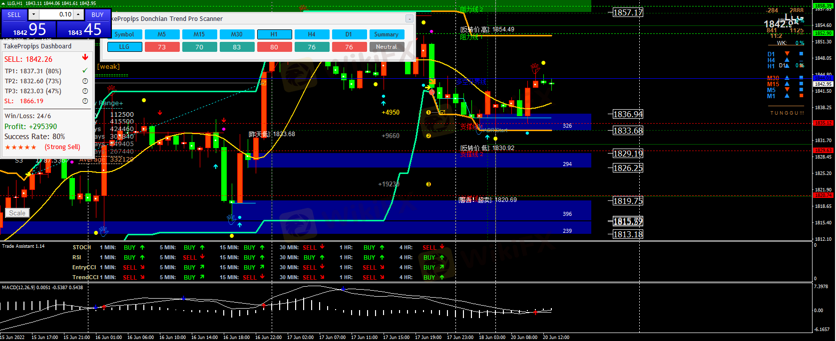
Task: Click the green checkmark next to TP1
Action: pyautogui.click(x=85, y=71)
